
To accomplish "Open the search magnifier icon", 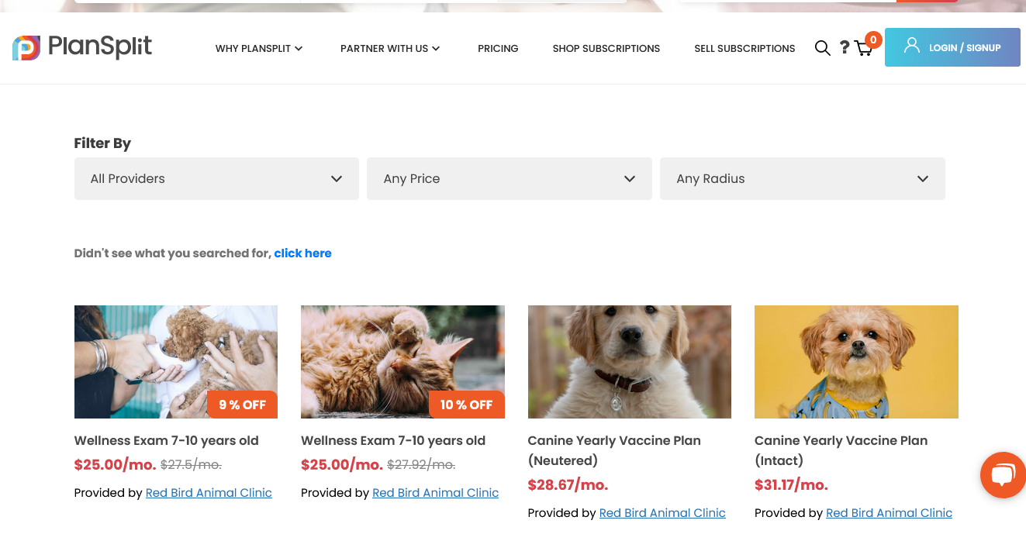I will pyautogui.click(x=822, y=48).
